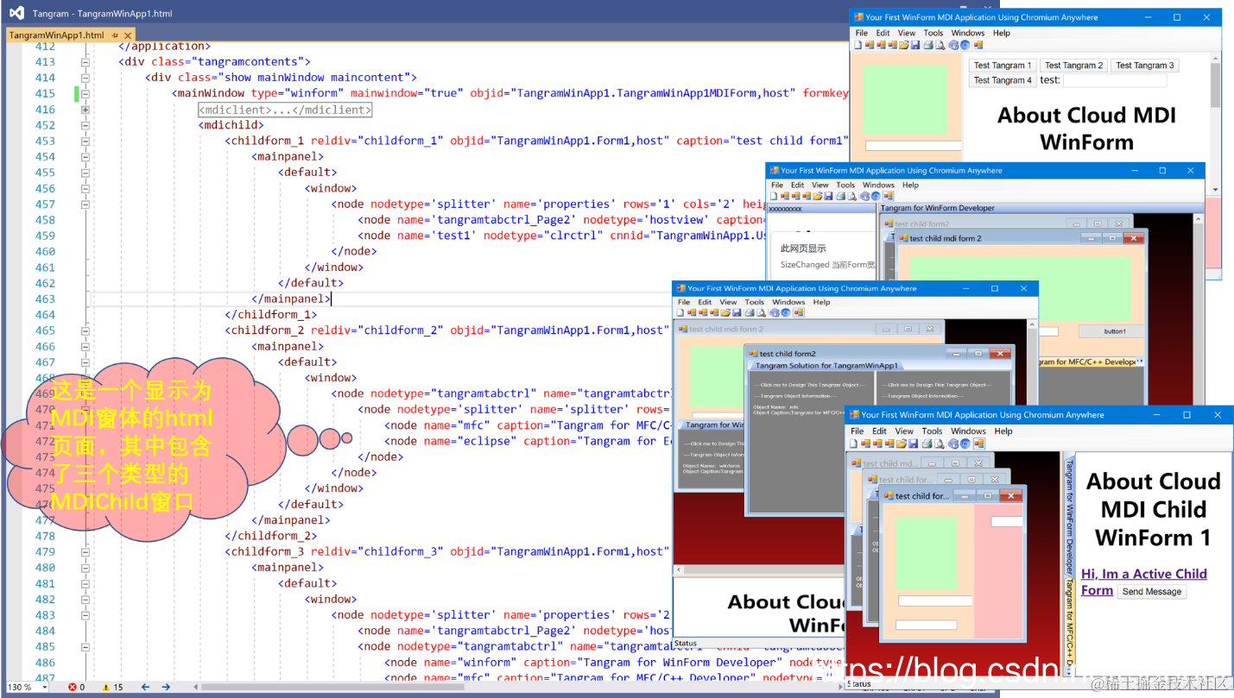Select Tangram Solution for TangramWinApp1 tab
The image size is (1234, 698).
point(826,366)
